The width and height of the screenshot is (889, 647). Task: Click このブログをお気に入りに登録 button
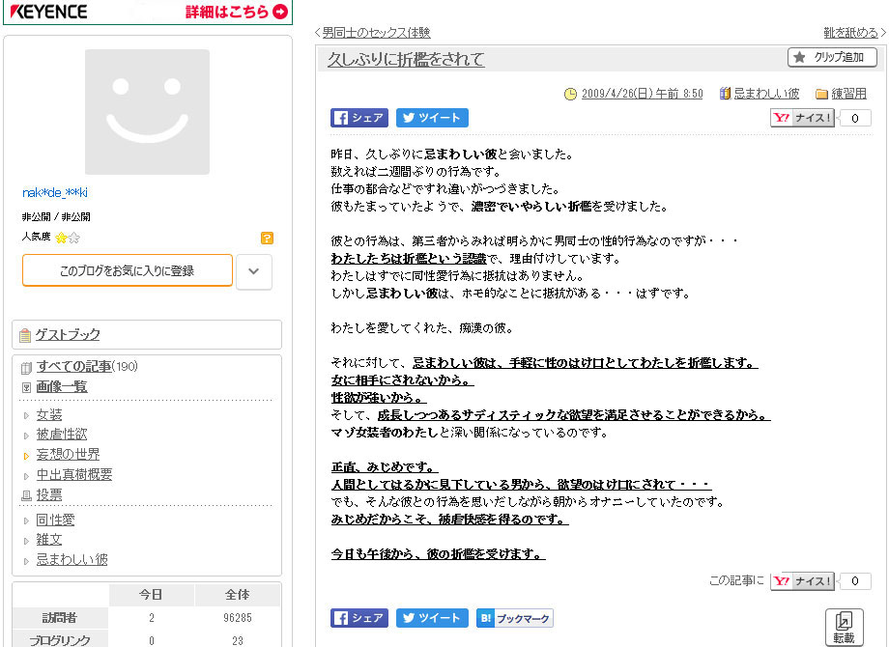128,271
